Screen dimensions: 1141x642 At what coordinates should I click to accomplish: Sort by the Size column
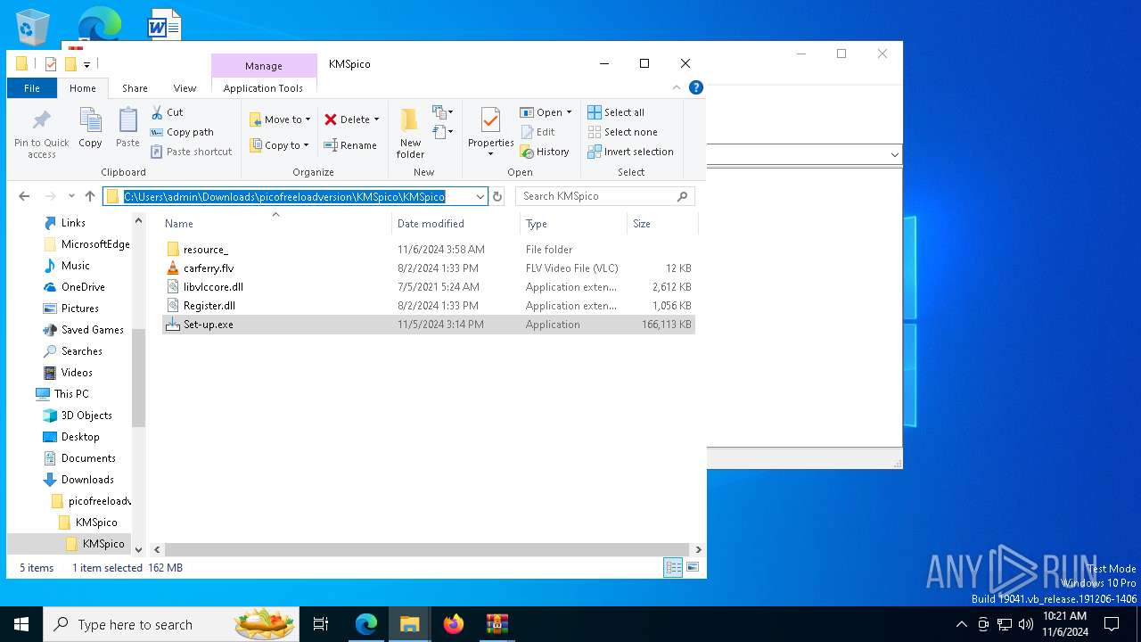[x=661, y=224]
